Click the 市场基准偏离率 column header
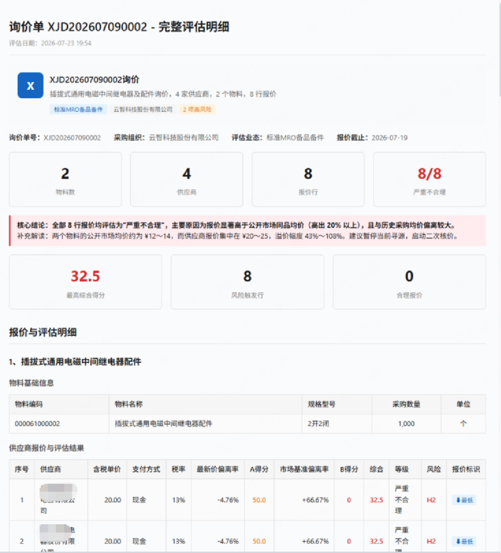The height and width of the screenshot is (553, 501). pos(304,469)
